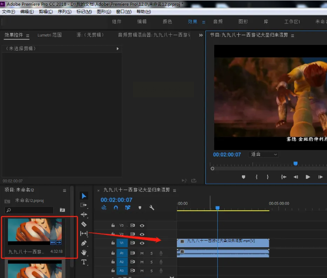
Task: Toggle V1 track eye visibility
Action: (142, 243)
